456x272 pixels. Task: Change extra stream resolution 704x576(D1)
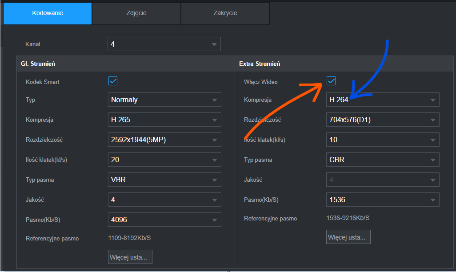(x=383, y=120)
